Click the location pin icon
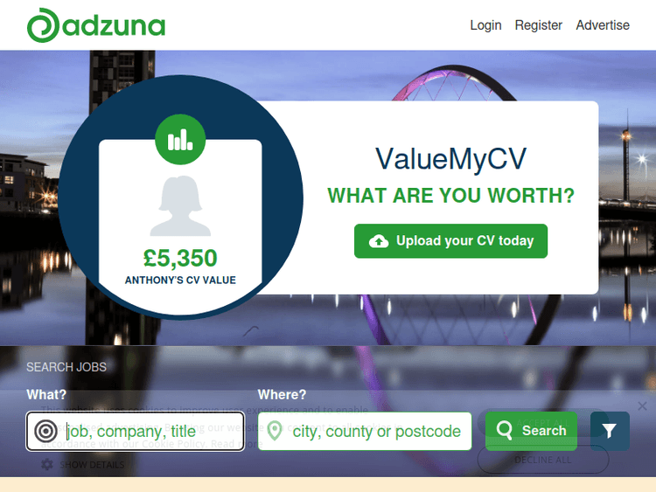Image resolution: width=656 pixels, height=492 pixels. 275,431
